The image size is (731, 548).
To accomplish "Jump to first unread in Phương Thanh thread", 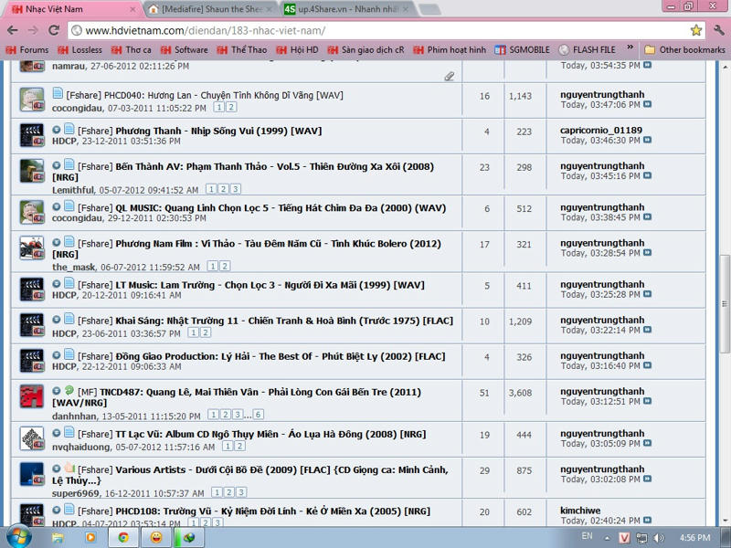I will coord(57,130).
